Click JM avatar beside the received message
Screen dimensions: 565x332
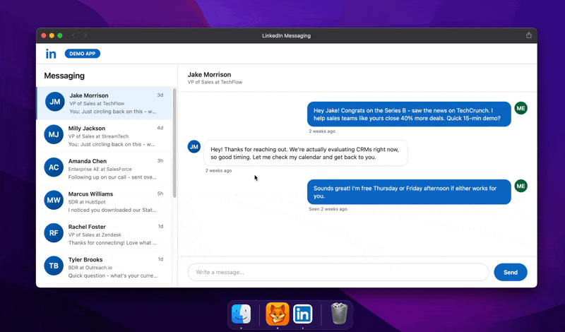[x=194, y=146]
